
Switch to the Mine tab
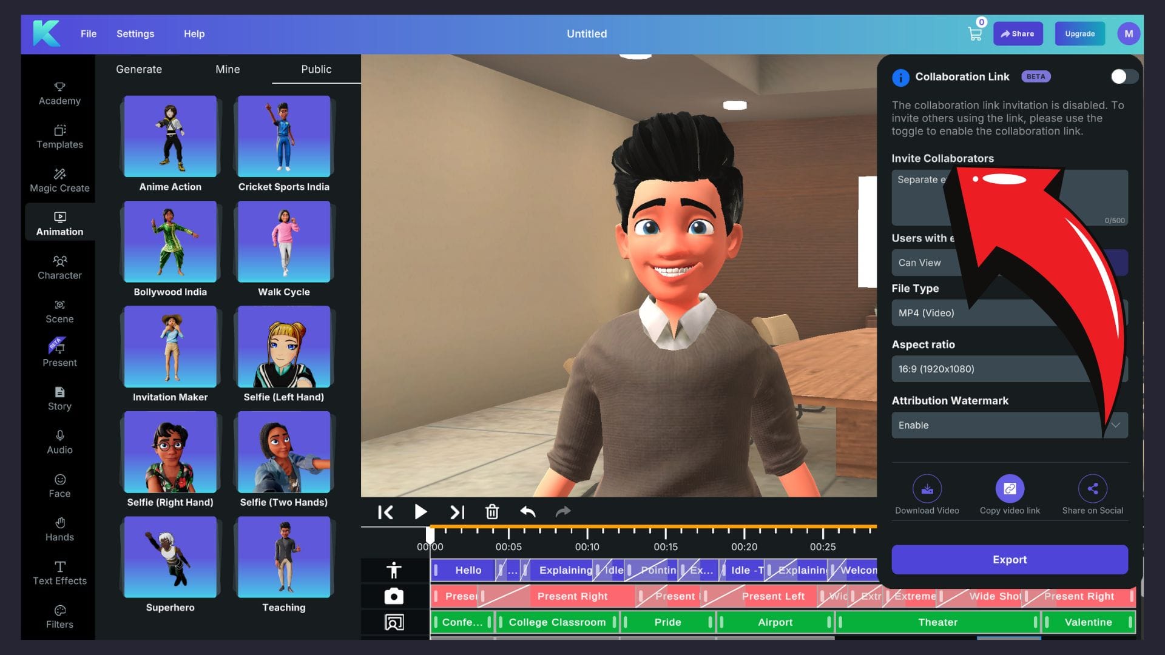tap(227, 69)
